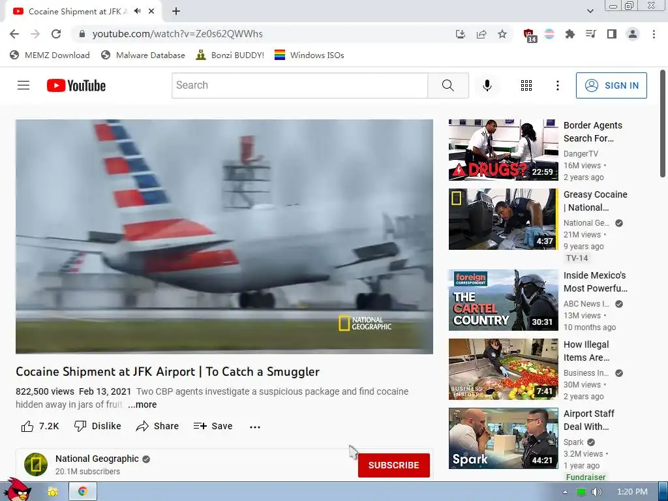Share the video
This screenshot has width=668, height=501.
pos(157,426)
